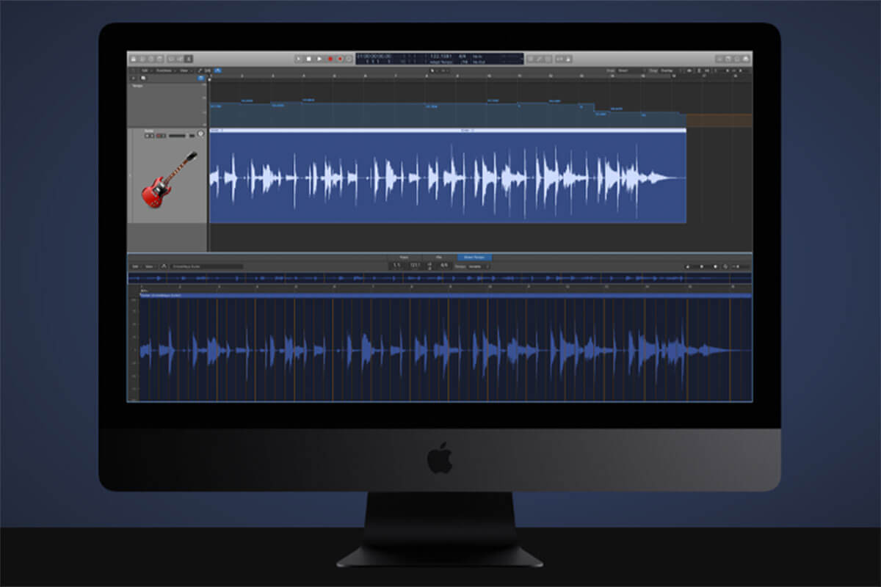
Task: Select the Tempo global track header
Action: (x=167, y=105)
